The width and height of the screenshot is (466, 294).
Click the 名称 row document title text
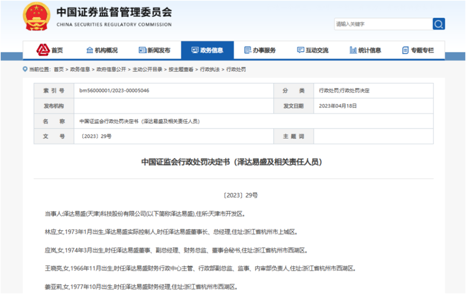[x=139, y=121]
